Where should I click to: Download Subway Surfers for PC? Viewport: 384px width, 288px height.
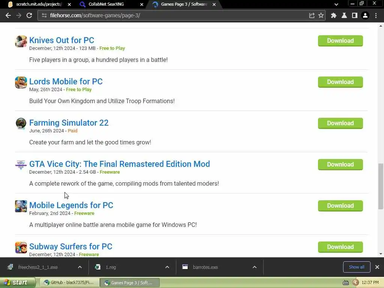click(340, 247)
